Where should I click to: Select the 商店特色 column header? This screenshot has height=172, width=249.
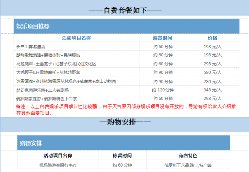(188, 156)
